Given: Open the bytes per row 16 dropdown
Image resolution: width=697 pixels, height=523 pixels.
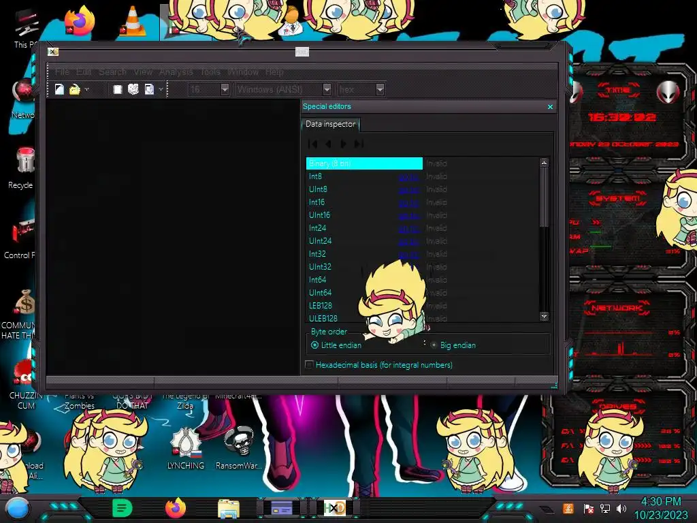Looking at the screenshot, I should tap(225, 89).
